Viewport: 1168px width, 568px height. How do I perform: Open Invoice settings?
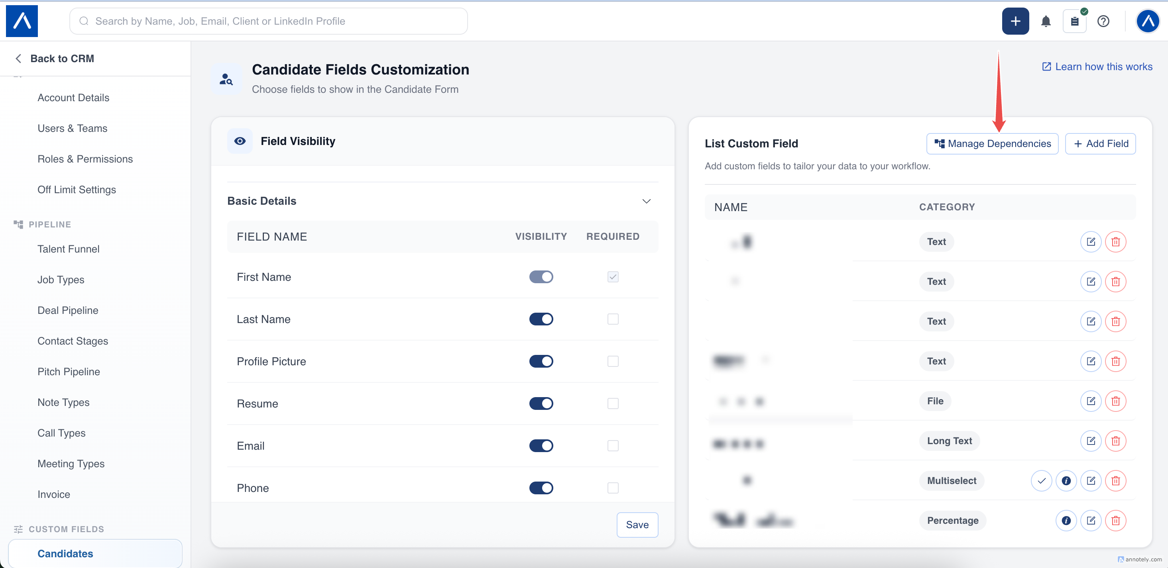(54, 494)
